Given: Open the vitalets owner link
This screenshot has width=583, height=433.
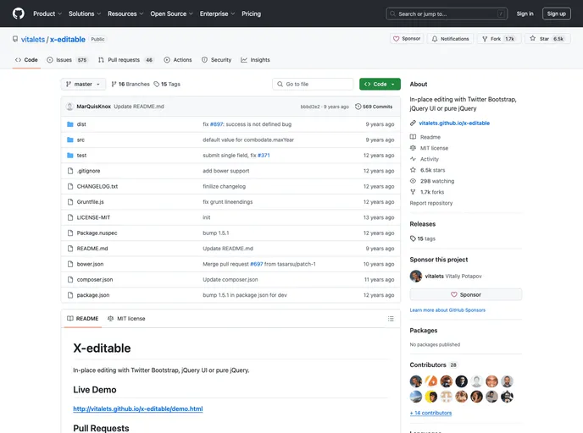Looking at the screenshot, I should [x=33, y=40].
